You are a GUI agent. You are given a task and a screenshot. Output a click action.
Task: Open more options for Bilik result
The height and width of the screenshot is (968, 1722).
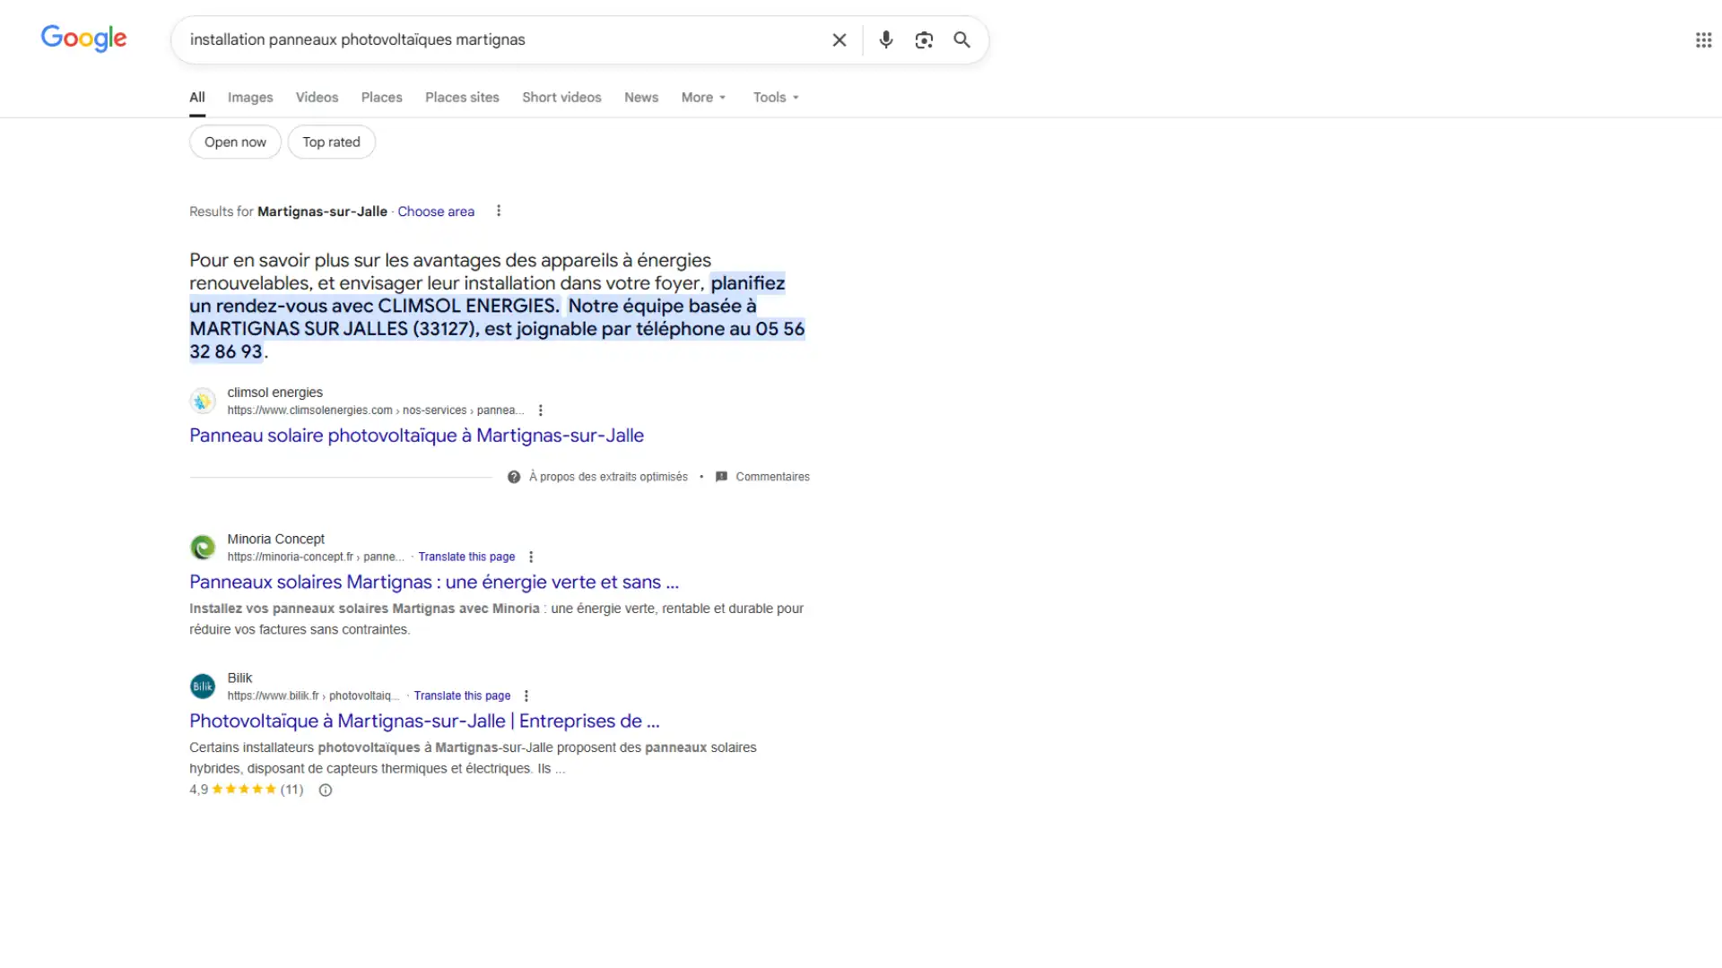coord(526,696)
